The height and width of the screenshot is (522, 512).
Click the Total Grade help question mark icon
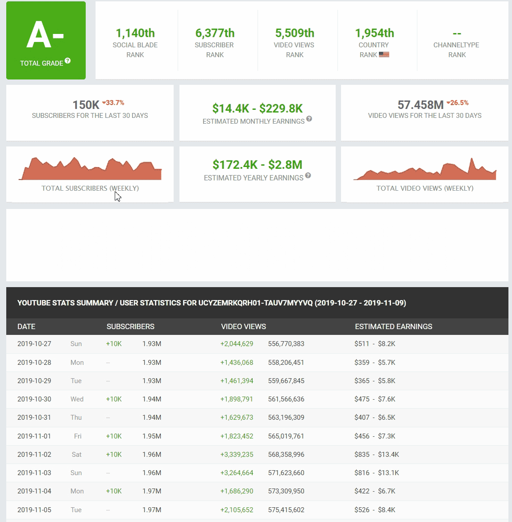pos(67,61)
